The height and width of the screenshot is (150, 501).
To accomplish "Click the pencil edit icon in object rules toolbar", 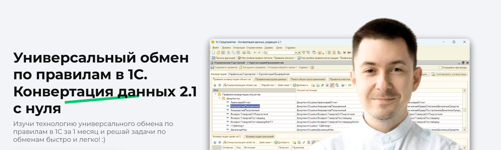I will click(322, 85).
